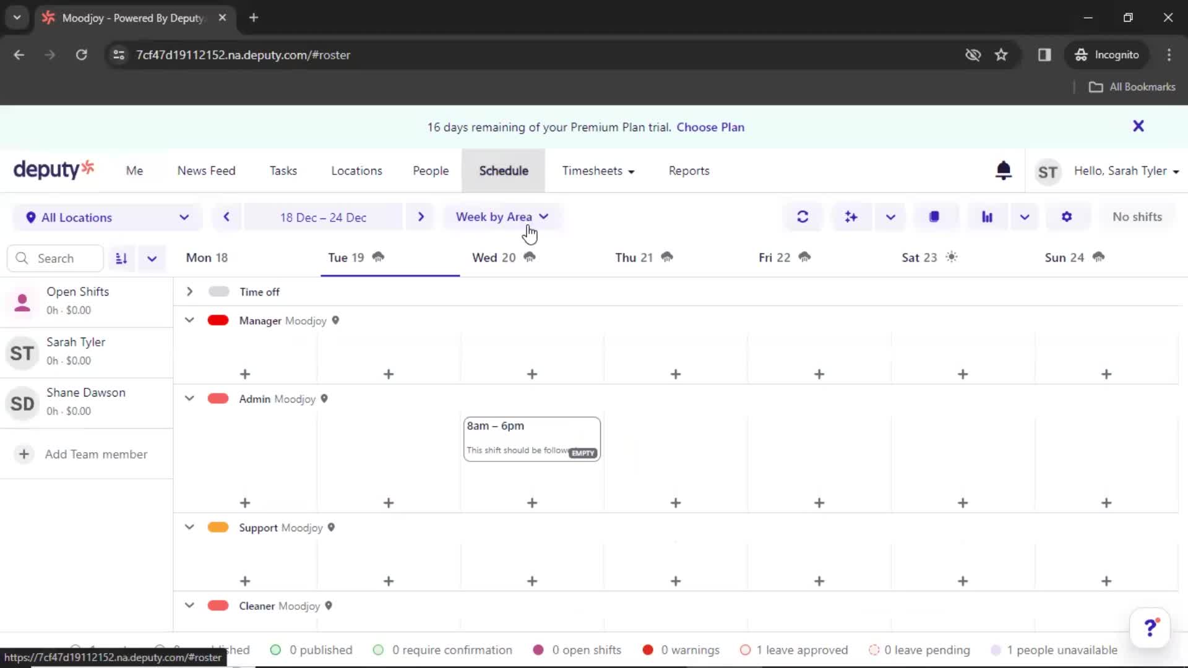Click the auto-fill sparkle icon

pos(851,217)
